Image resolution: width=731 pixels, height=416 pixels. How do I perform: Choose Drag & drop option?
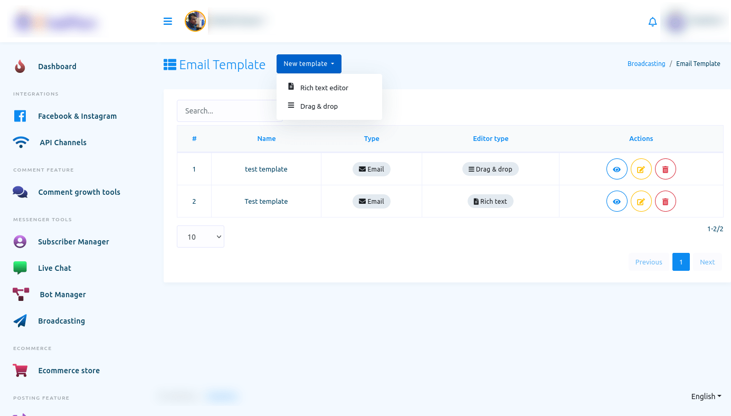coord(319,107)
